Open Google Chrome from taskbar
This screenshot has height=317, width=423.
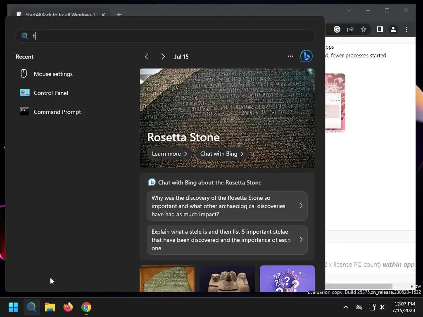point(86,307)
